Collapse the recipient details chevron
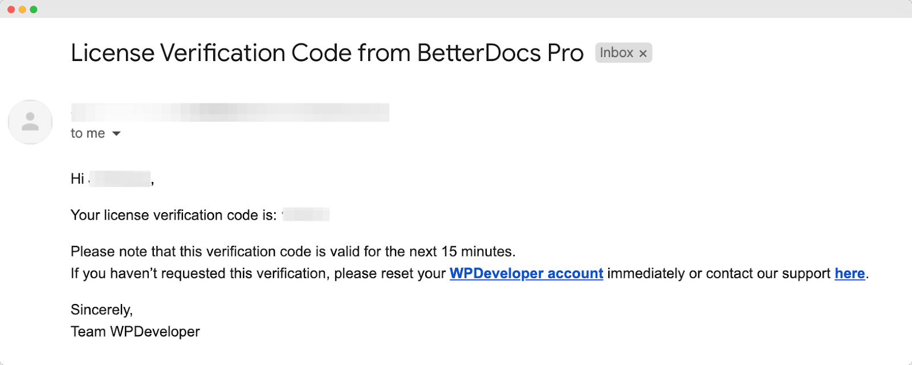912x365 pixels. [116, 133]
